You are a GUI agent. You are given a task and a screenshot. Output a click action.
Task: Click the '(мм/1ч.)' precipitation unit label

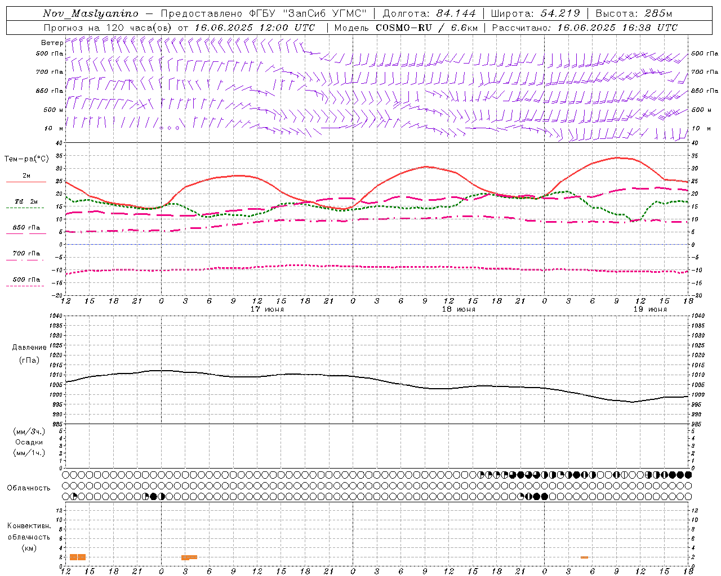tap(29, 453)
